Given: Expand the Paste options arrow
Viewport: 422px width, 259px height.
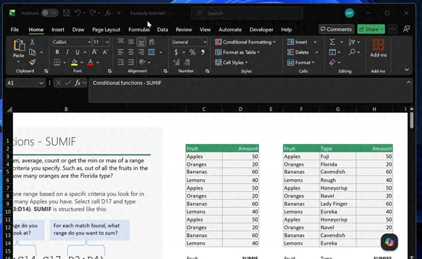Looking at the screenshot, I should (x=18, y=62).
